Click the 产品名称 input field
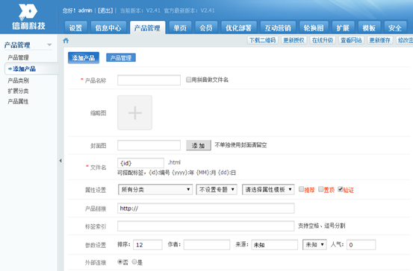The width and height of the screenshot is (413, 271). [149, 80]
